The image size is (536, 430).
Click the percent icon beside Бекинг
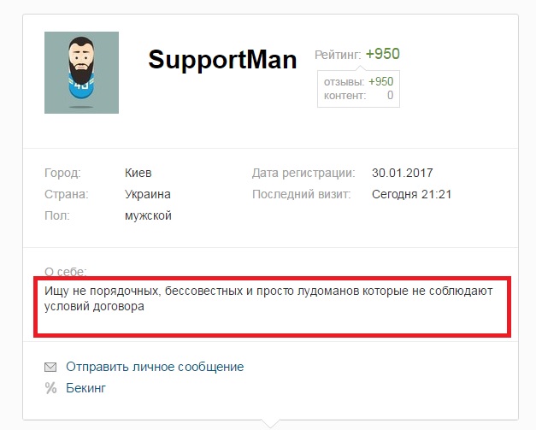click(50, 388)
